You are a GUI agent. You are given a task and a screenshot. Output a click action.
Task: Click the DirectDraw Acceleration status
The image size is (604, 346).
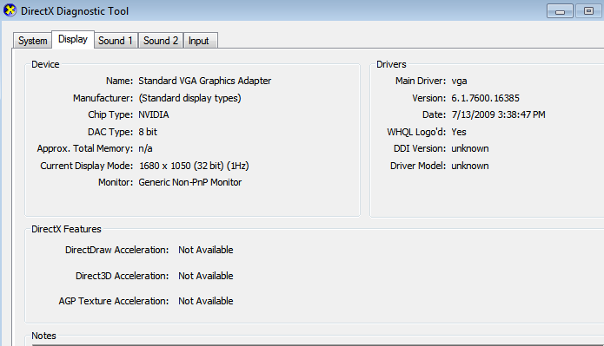tap(206, 250)
